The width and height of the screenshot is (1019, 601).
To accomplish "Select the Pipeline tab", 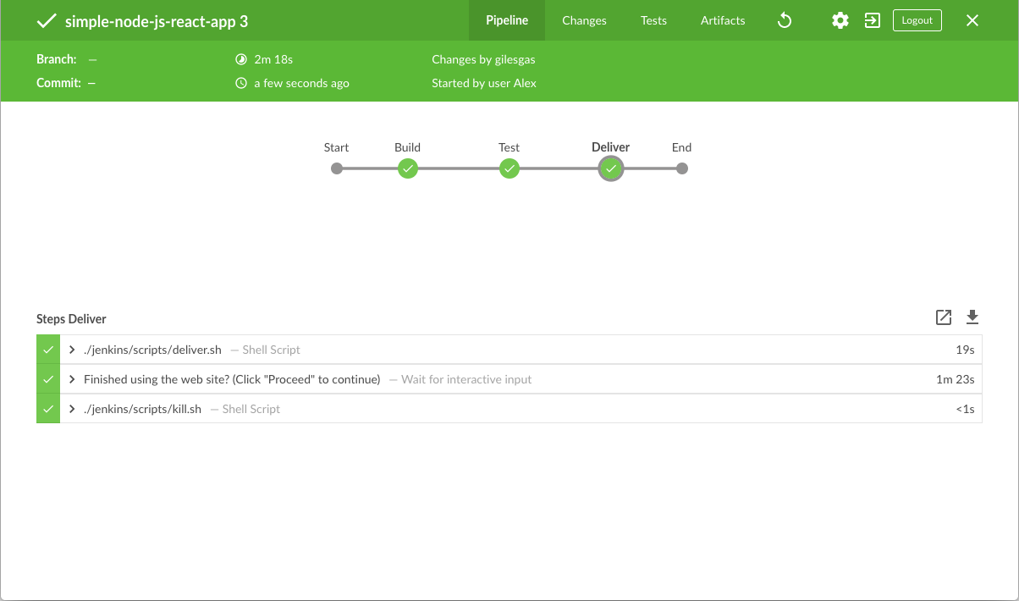I will click(507, 20).
